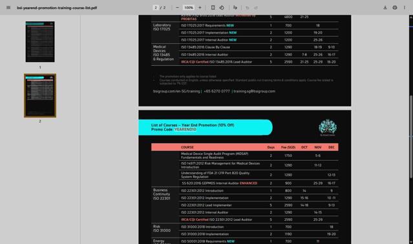Click the undo arrow icon

247,8
